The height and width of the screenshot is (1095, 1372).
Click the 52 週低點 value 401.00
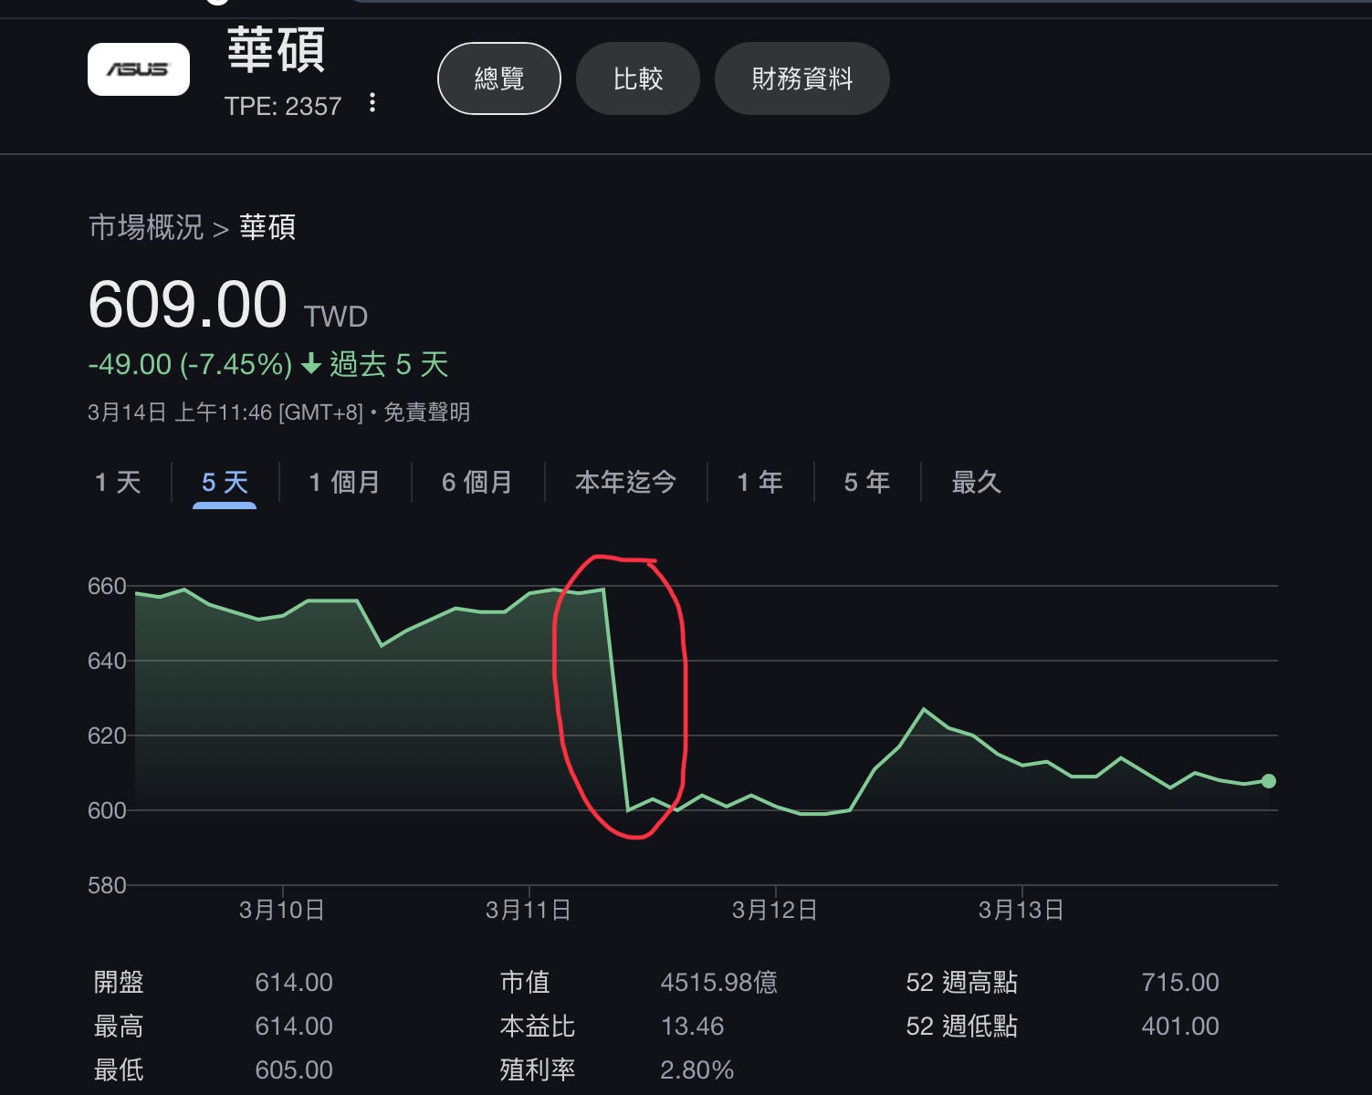click(x=1180, y=1027)
